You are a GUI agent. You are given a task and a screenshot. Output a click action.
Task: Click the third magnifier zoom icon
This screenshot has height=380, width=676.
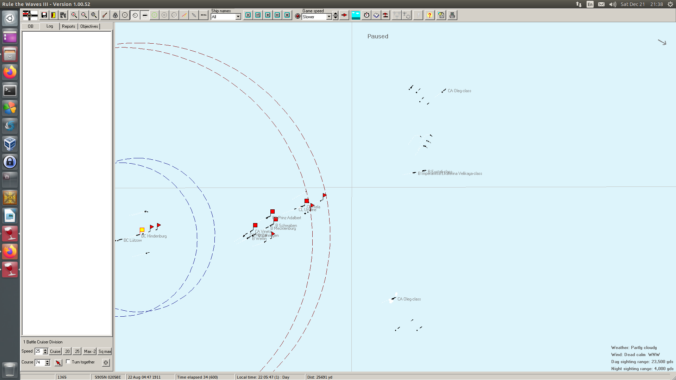(x=94, y=15)
